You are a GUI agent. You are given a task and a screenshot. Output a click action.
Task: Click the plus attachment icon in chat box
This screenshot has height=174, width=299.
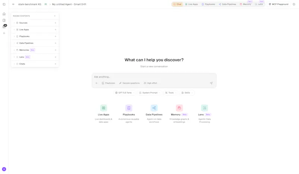click(96, 83)
